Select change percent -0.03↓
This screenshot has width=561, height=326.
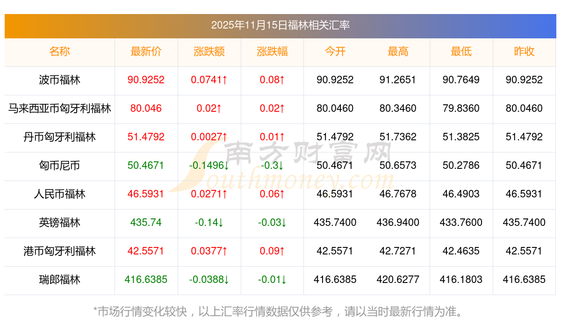[272, 223]
